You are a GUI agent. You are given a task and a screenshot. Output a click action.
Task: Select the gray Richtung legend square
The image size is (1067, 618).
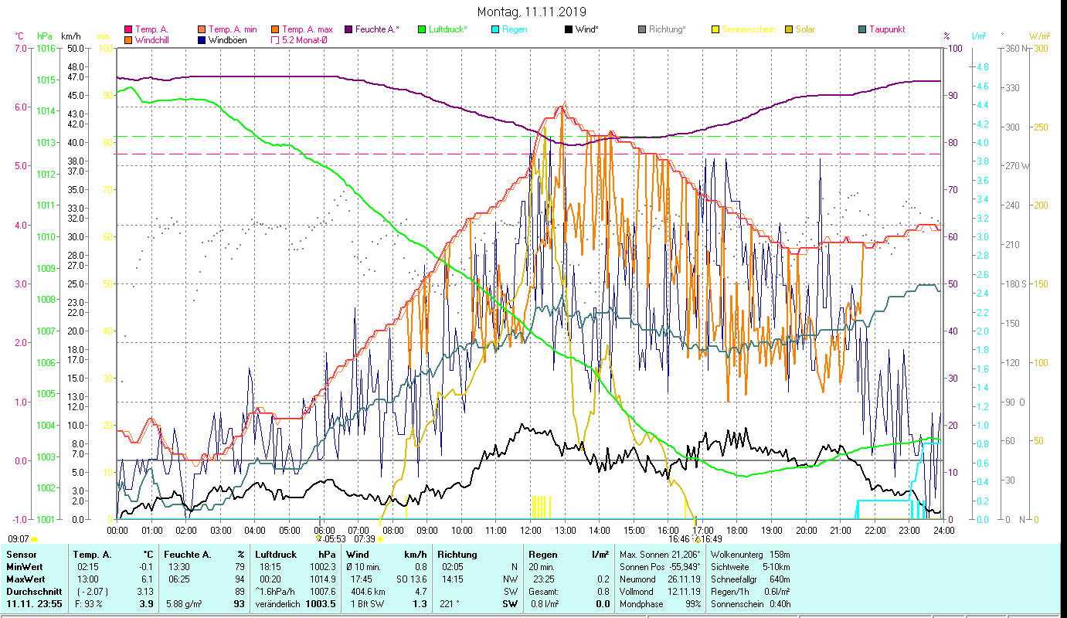coord(642,29)
